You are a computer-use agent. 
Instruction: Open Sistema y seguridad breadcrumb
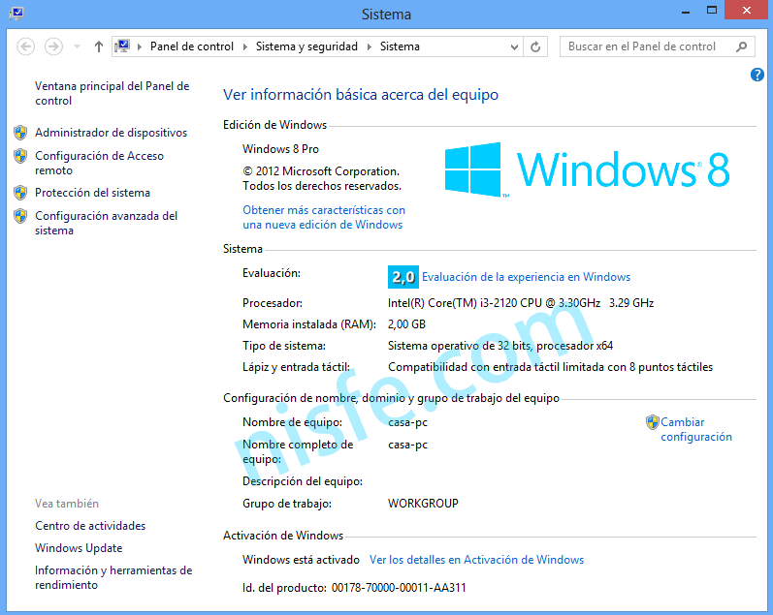click(306, 46)
